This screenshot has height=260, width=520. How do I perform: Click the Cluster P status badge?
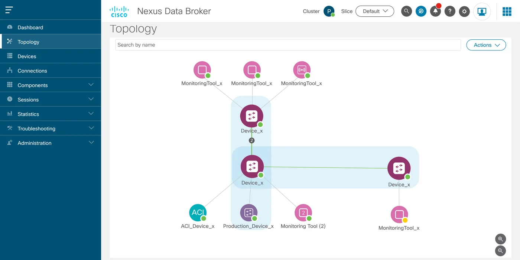coord(329,11)
